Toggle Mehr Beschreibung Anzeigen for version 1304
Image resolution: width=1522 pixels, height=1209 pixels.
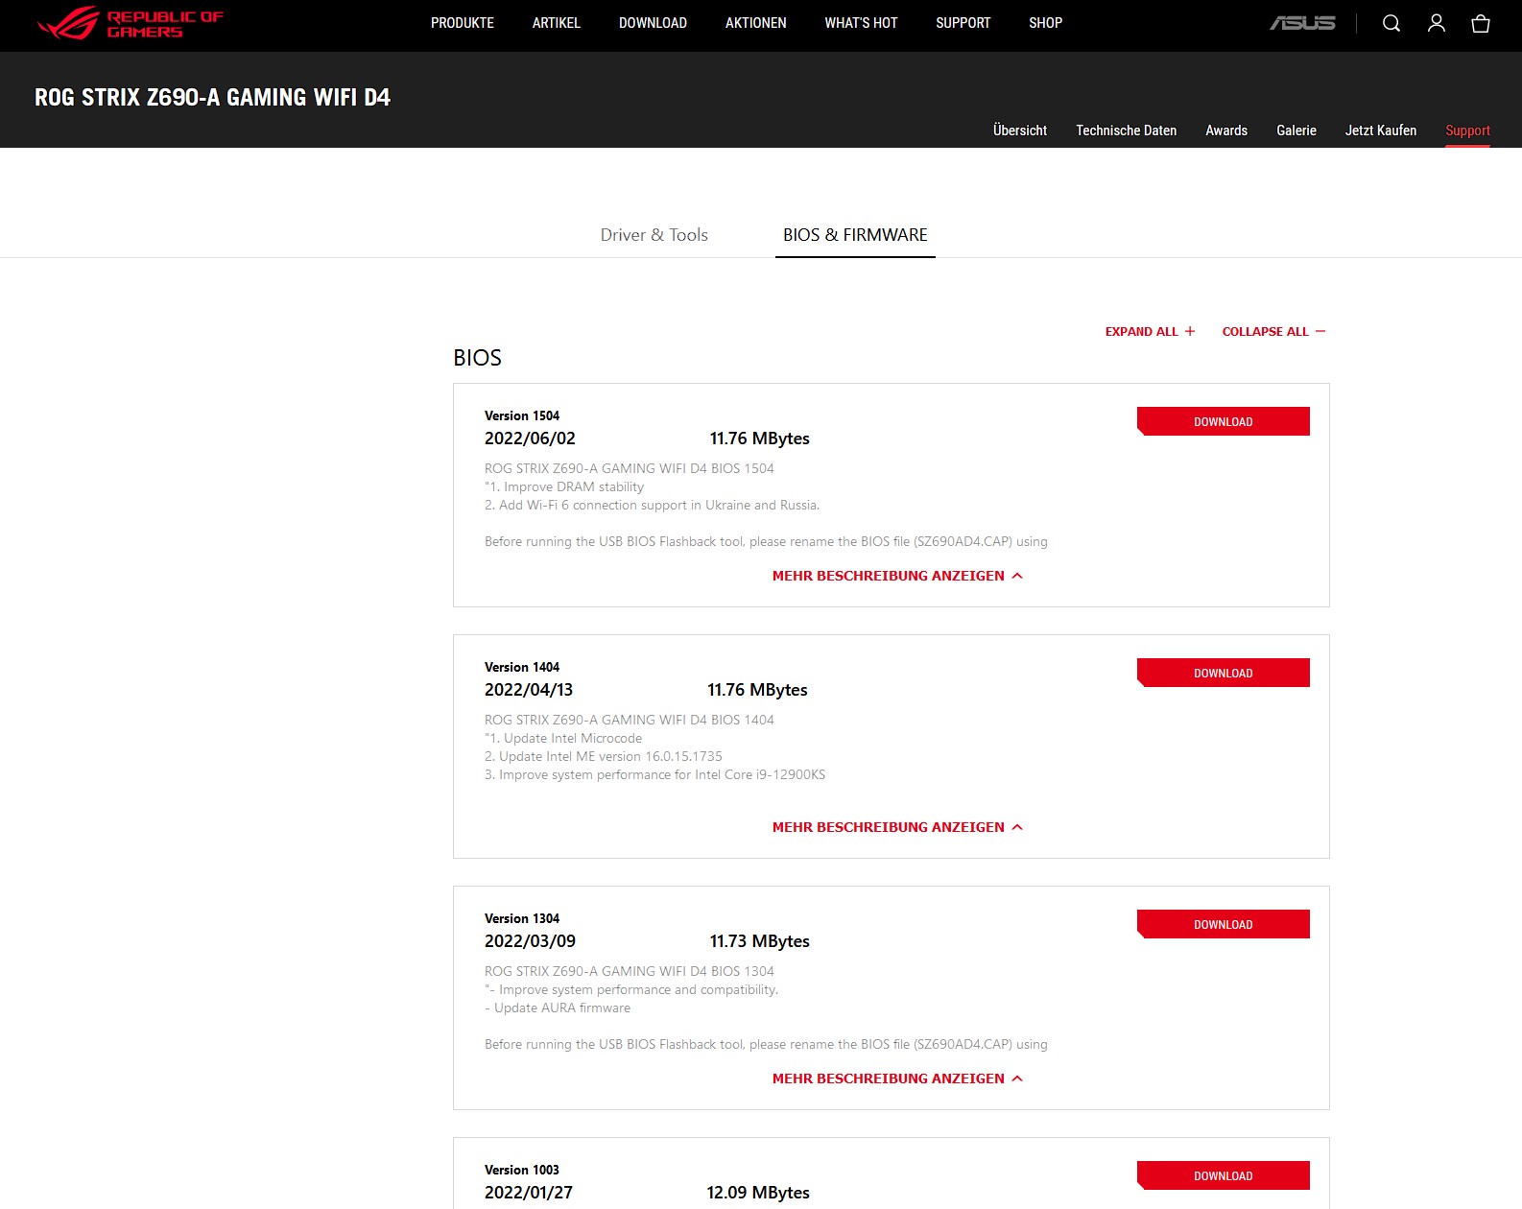[897, 1079]
